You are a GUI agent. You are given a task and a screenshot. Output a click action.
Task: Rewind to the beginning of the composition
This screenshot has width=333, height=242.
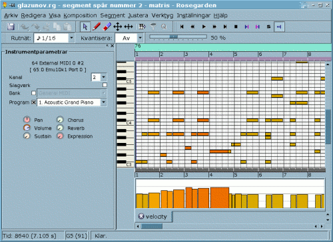(182, 27)
